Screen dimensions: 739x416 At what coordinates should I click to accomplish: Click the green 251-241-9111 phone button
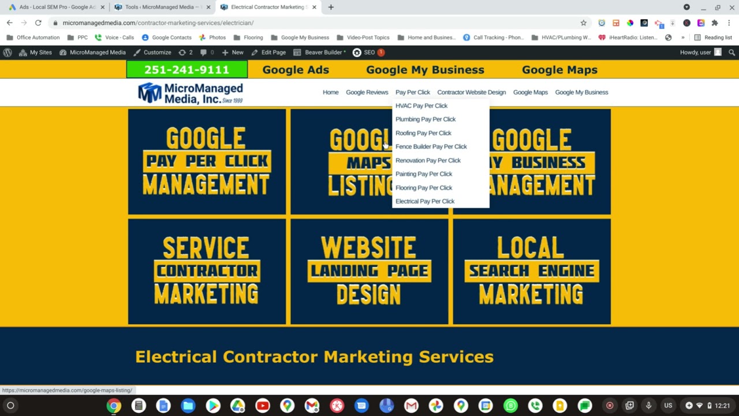187,69
